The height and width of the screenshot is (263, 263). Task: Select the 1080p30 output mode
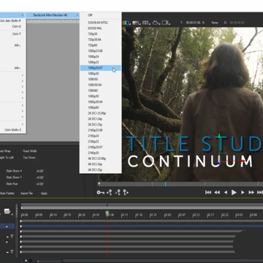(101, 74)
